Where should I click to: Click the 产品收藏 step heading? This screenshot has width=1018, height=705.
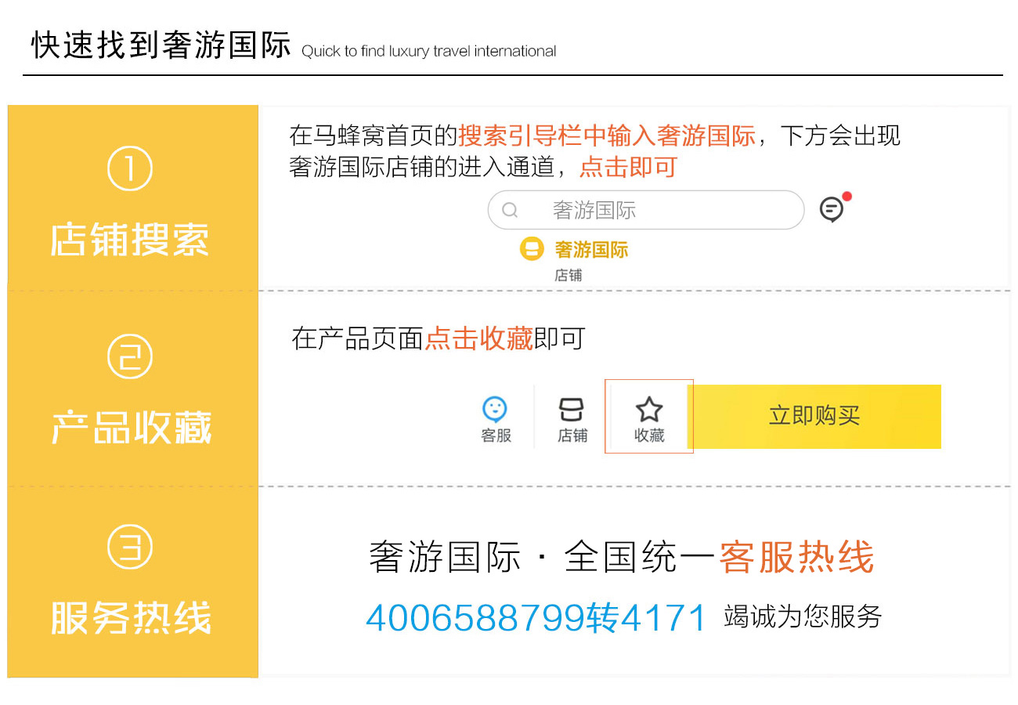tap(132, 428)
